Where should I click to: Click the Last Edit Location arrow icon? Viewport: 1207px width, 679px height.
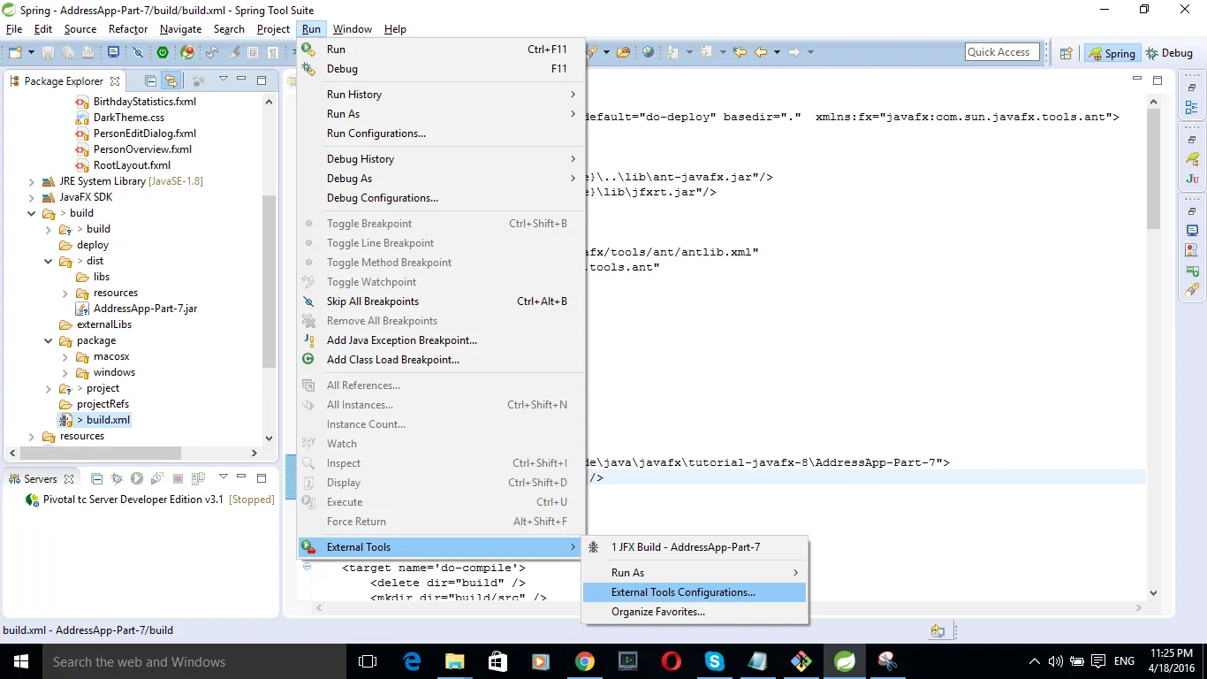(740, 52)
